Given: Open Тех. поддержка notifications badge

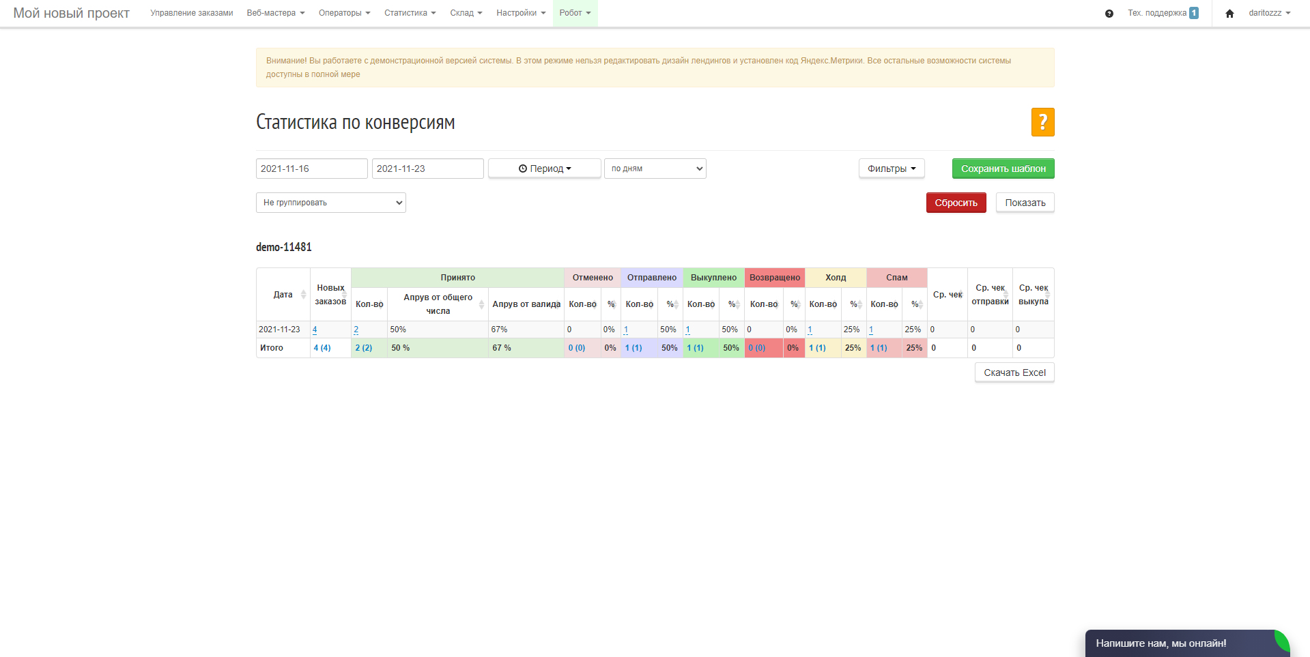Looking at the screenshot, I should pos(1193,13).
